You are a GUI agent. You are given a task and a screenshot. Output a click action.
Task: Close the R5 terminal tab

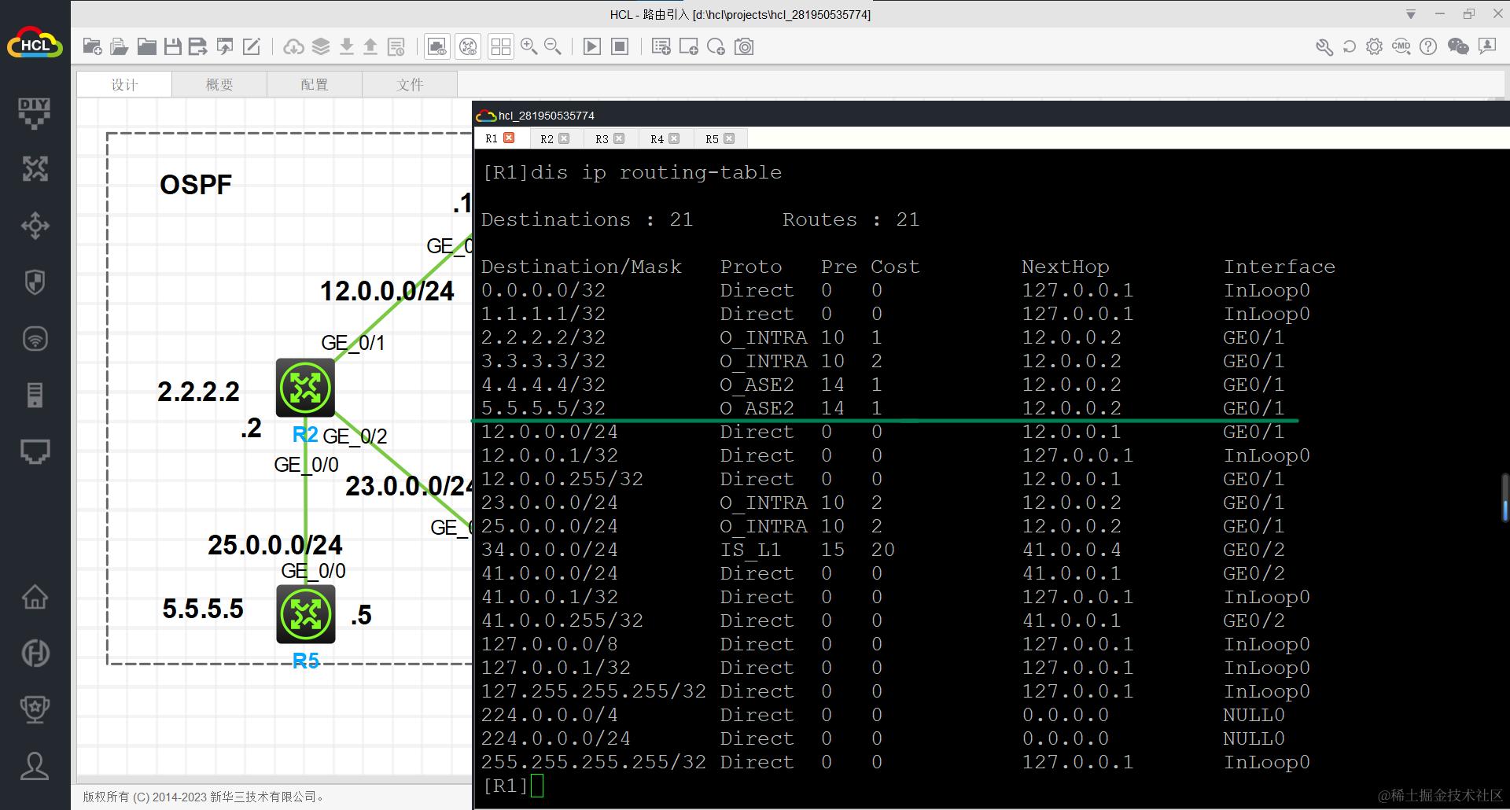(x=729, y=138)
